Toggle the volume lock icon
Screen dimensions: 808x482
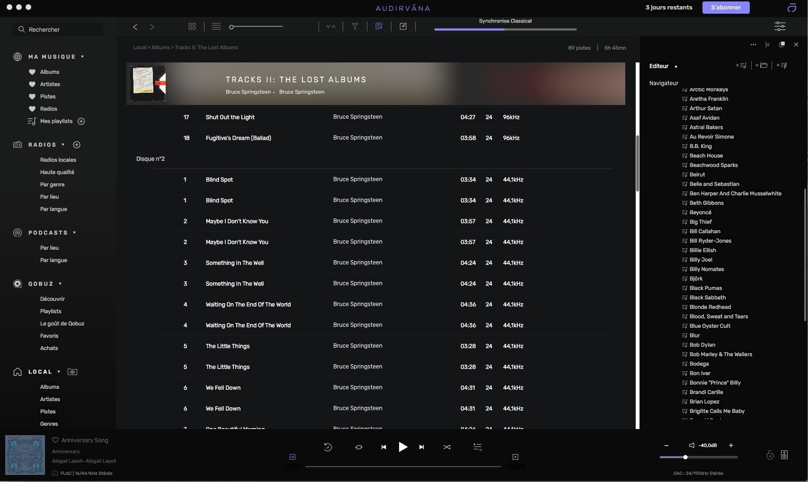(770, 455)
